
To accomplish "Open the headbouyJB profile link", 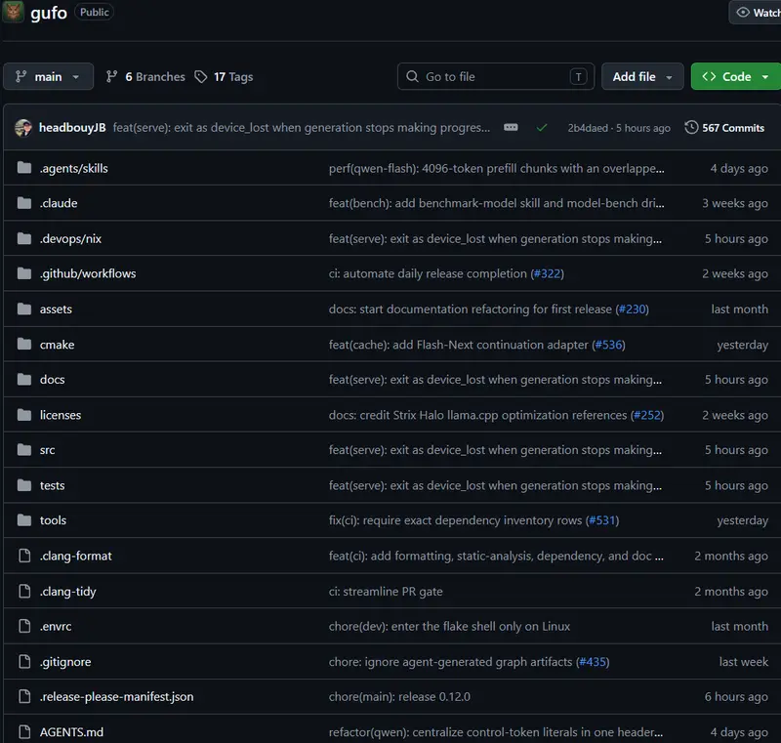I will pos(72,128).
